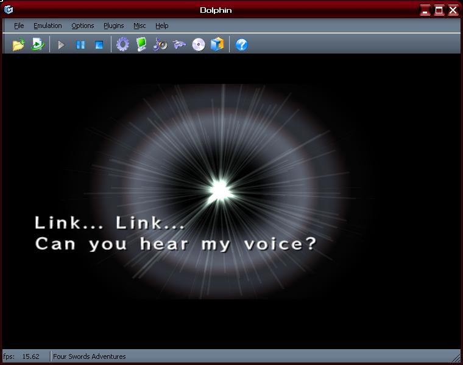Image resolution: width=463 pixels, height=365 pixels.
Task: Open the Help menu
Action: click(x=162, y=26)
